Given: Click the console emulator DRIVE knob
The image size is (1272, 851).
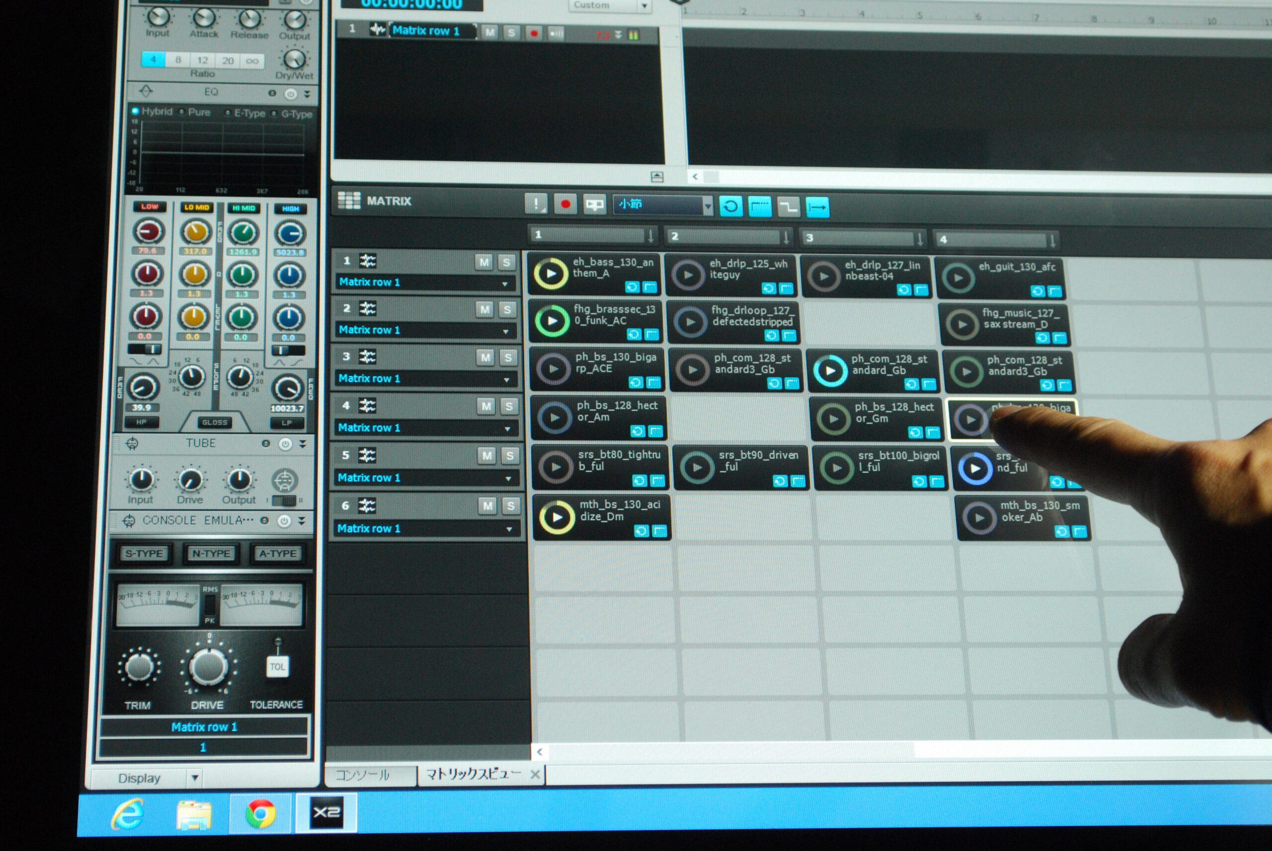Looking at the screenshot, I should [x=208, y=667].
